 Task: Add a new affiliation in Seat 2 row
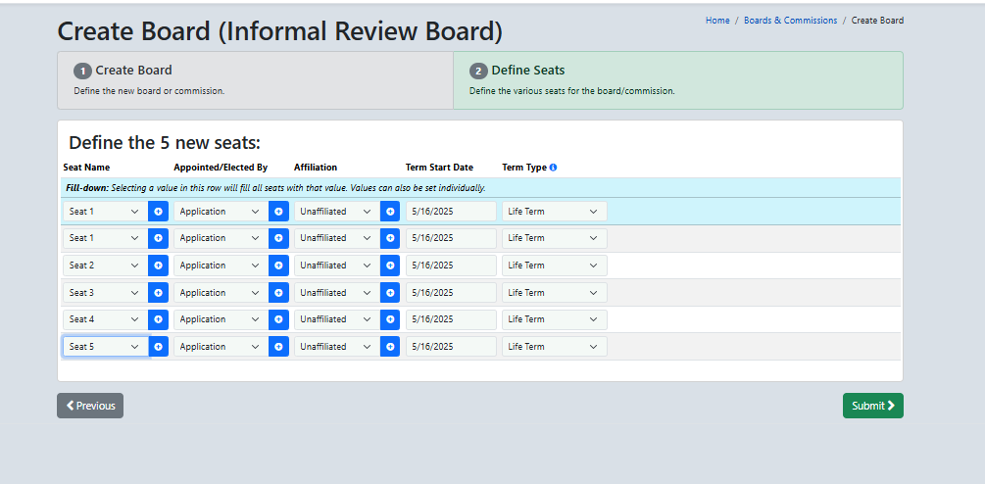point(390,266)
